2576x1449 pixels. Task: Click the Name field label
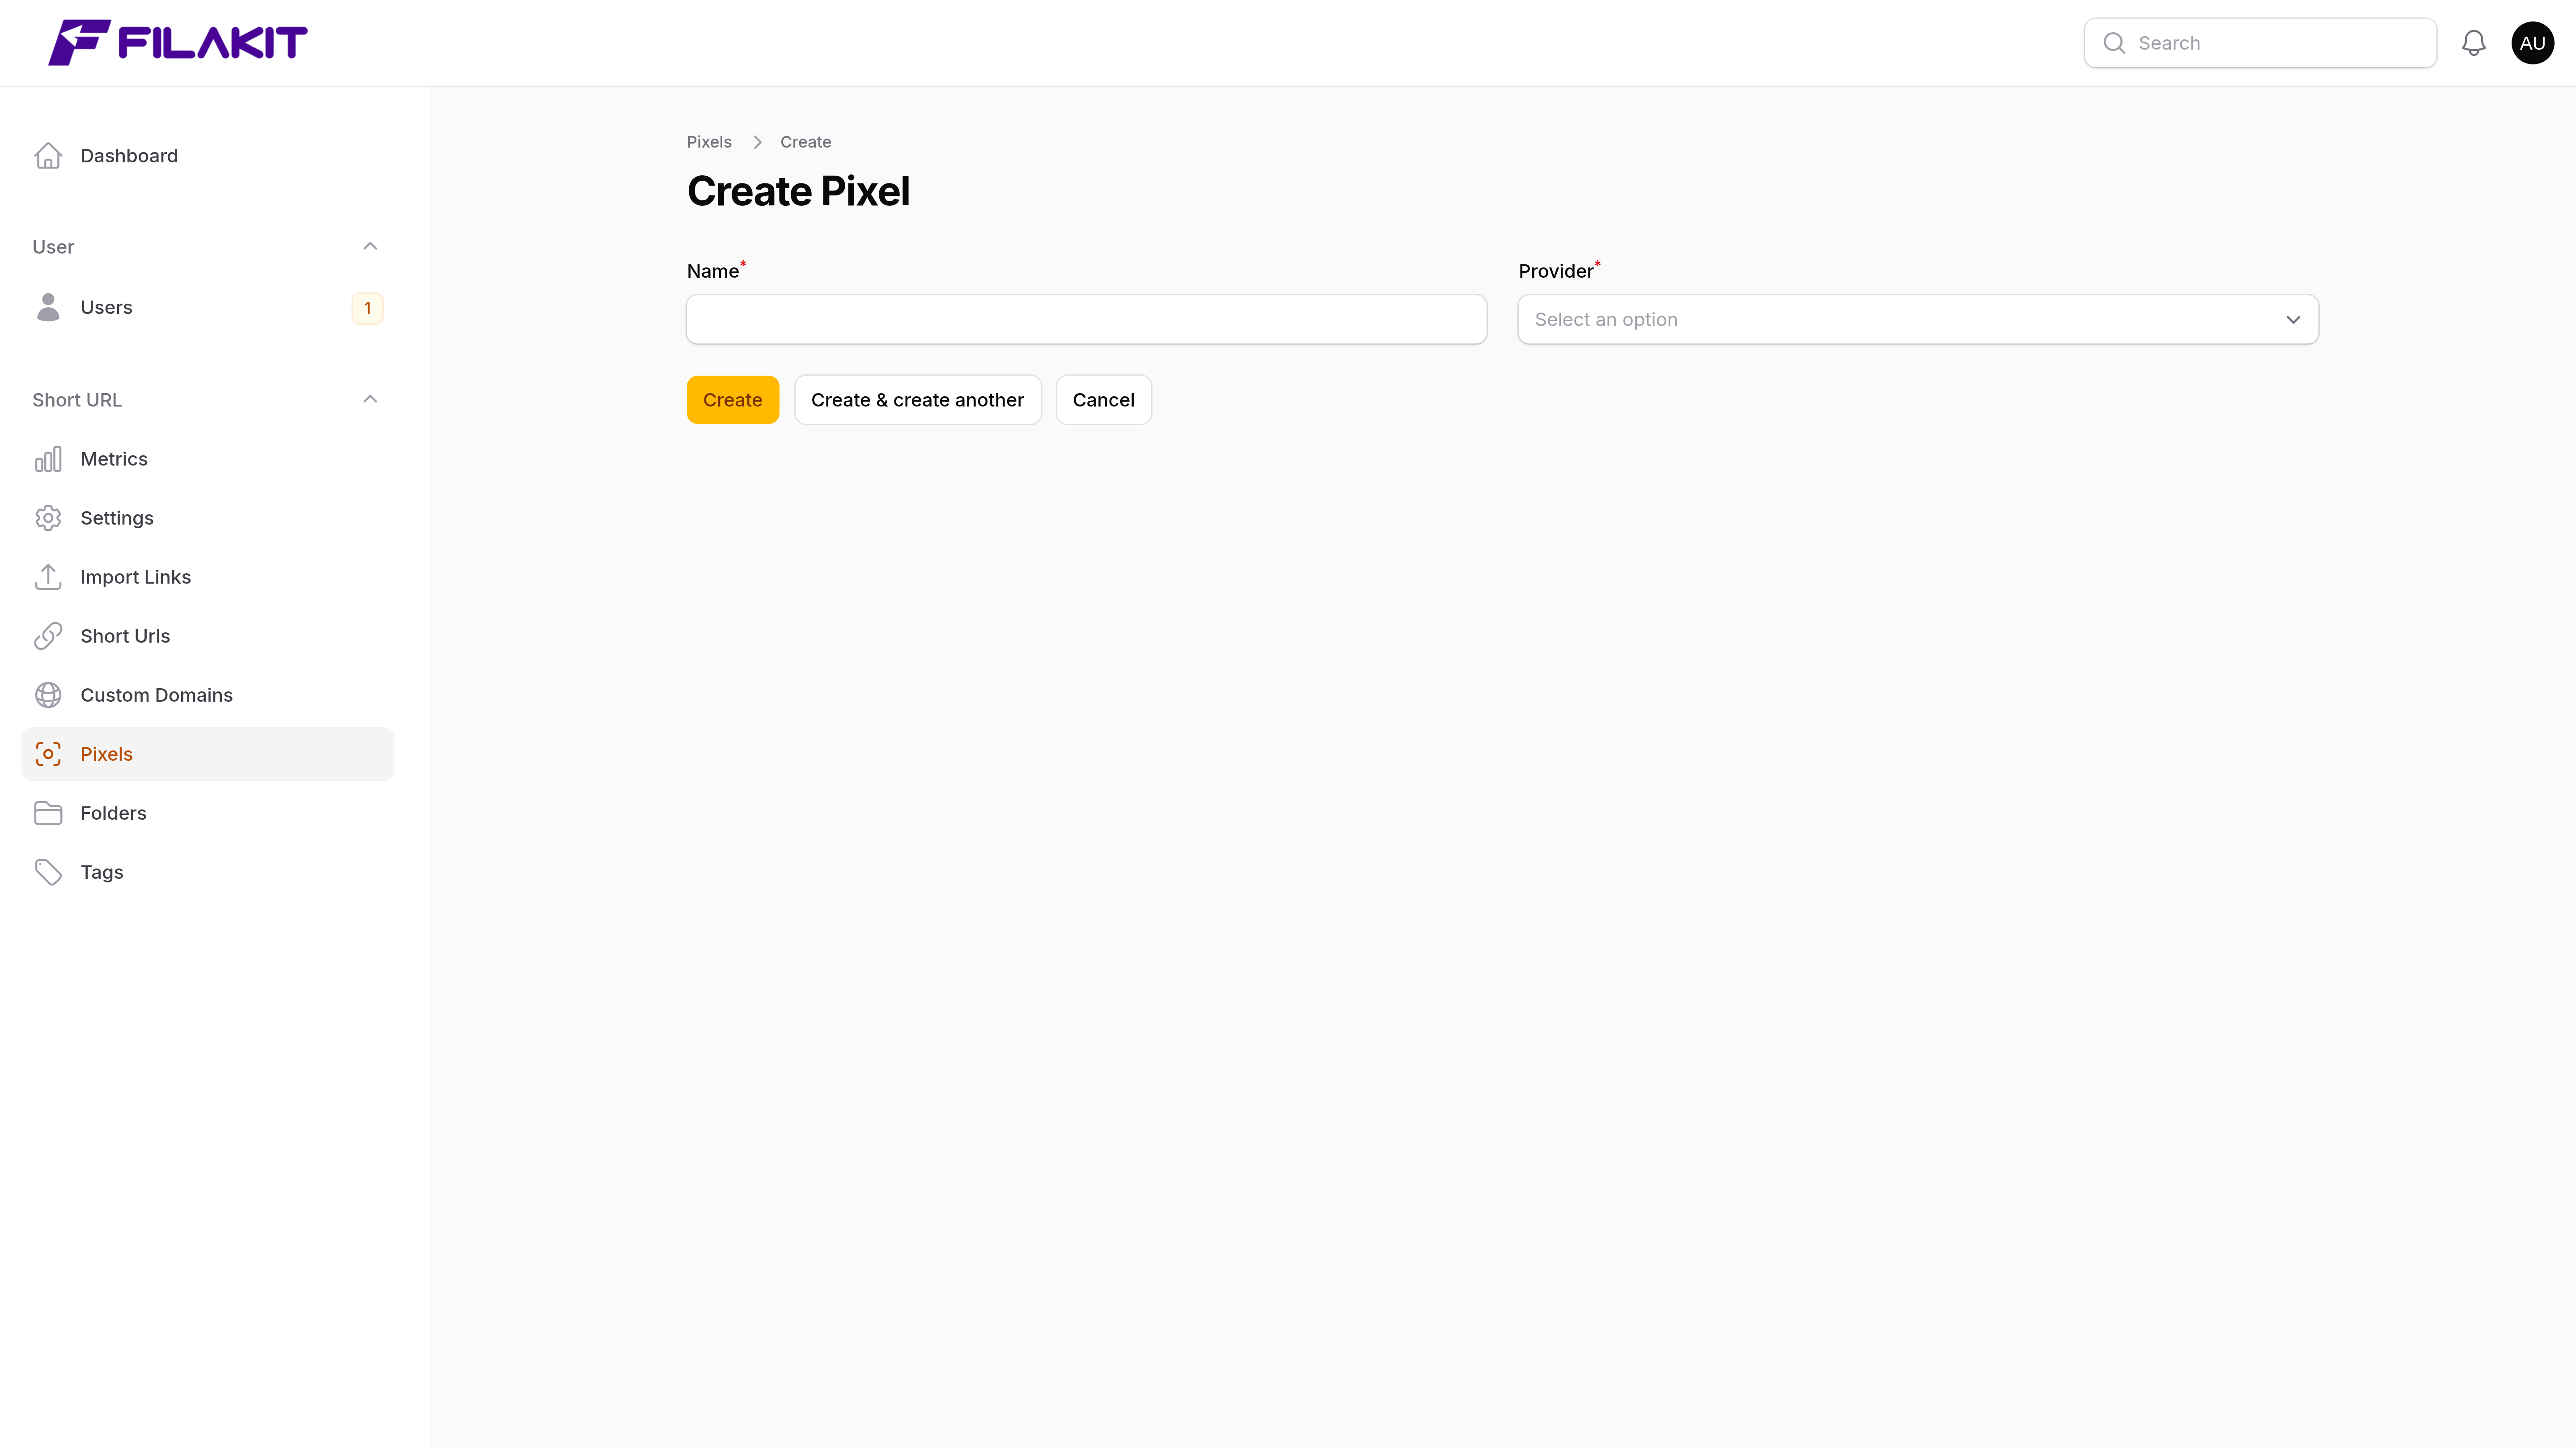coord(713,271)
